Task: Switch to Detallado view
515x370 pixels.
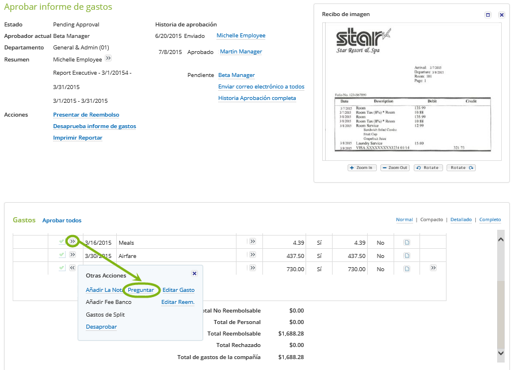Action: point(461,219)
